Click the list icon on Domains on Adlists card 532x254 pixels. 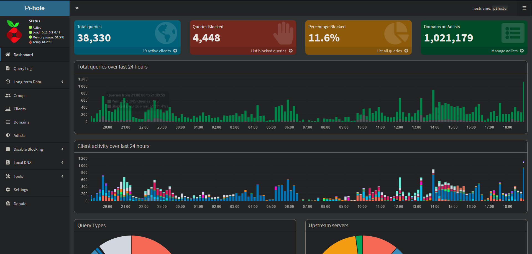pos(513,33)
